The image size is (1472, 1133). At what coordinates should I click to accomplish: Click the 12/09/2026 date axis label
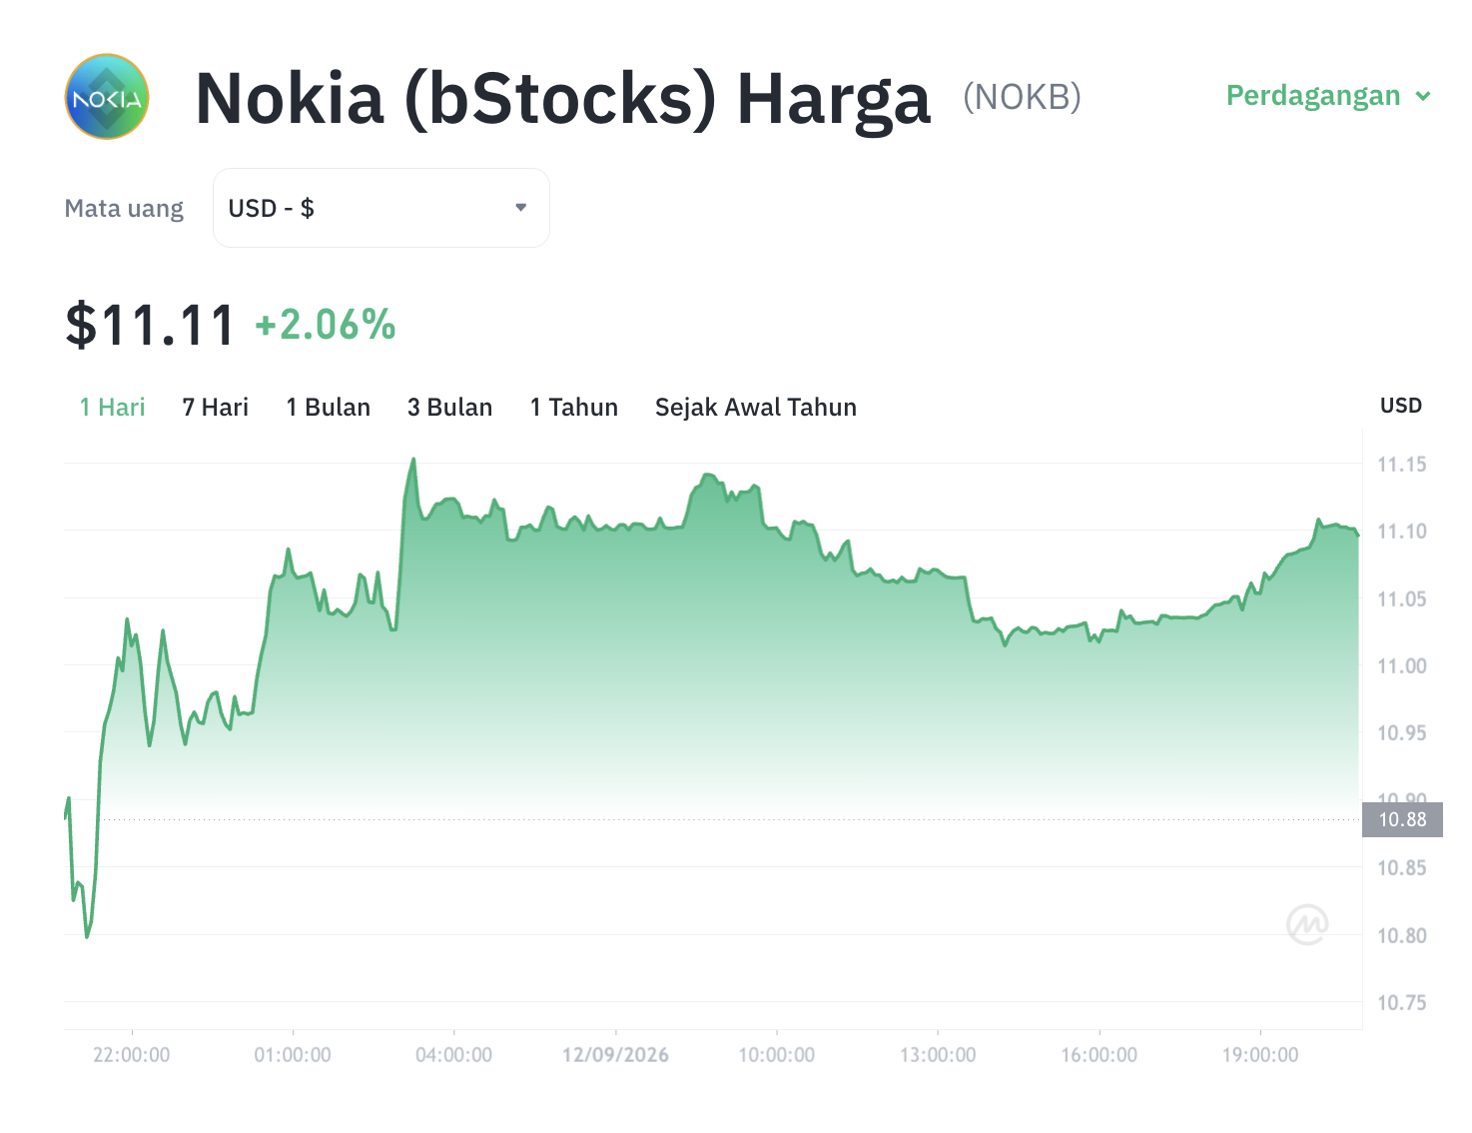click(615, 1055)
